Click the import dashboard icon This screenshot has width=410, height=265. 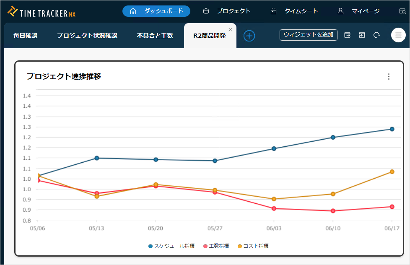362,35
